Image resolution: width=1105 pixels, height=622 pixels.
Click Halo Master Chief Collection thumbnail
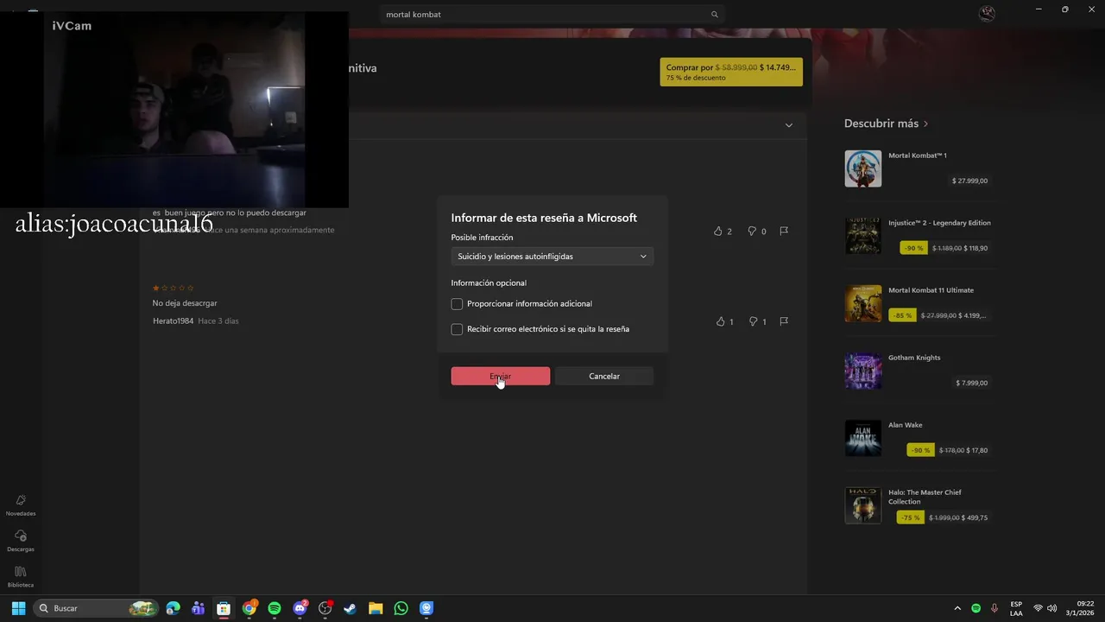click(862, 505)
